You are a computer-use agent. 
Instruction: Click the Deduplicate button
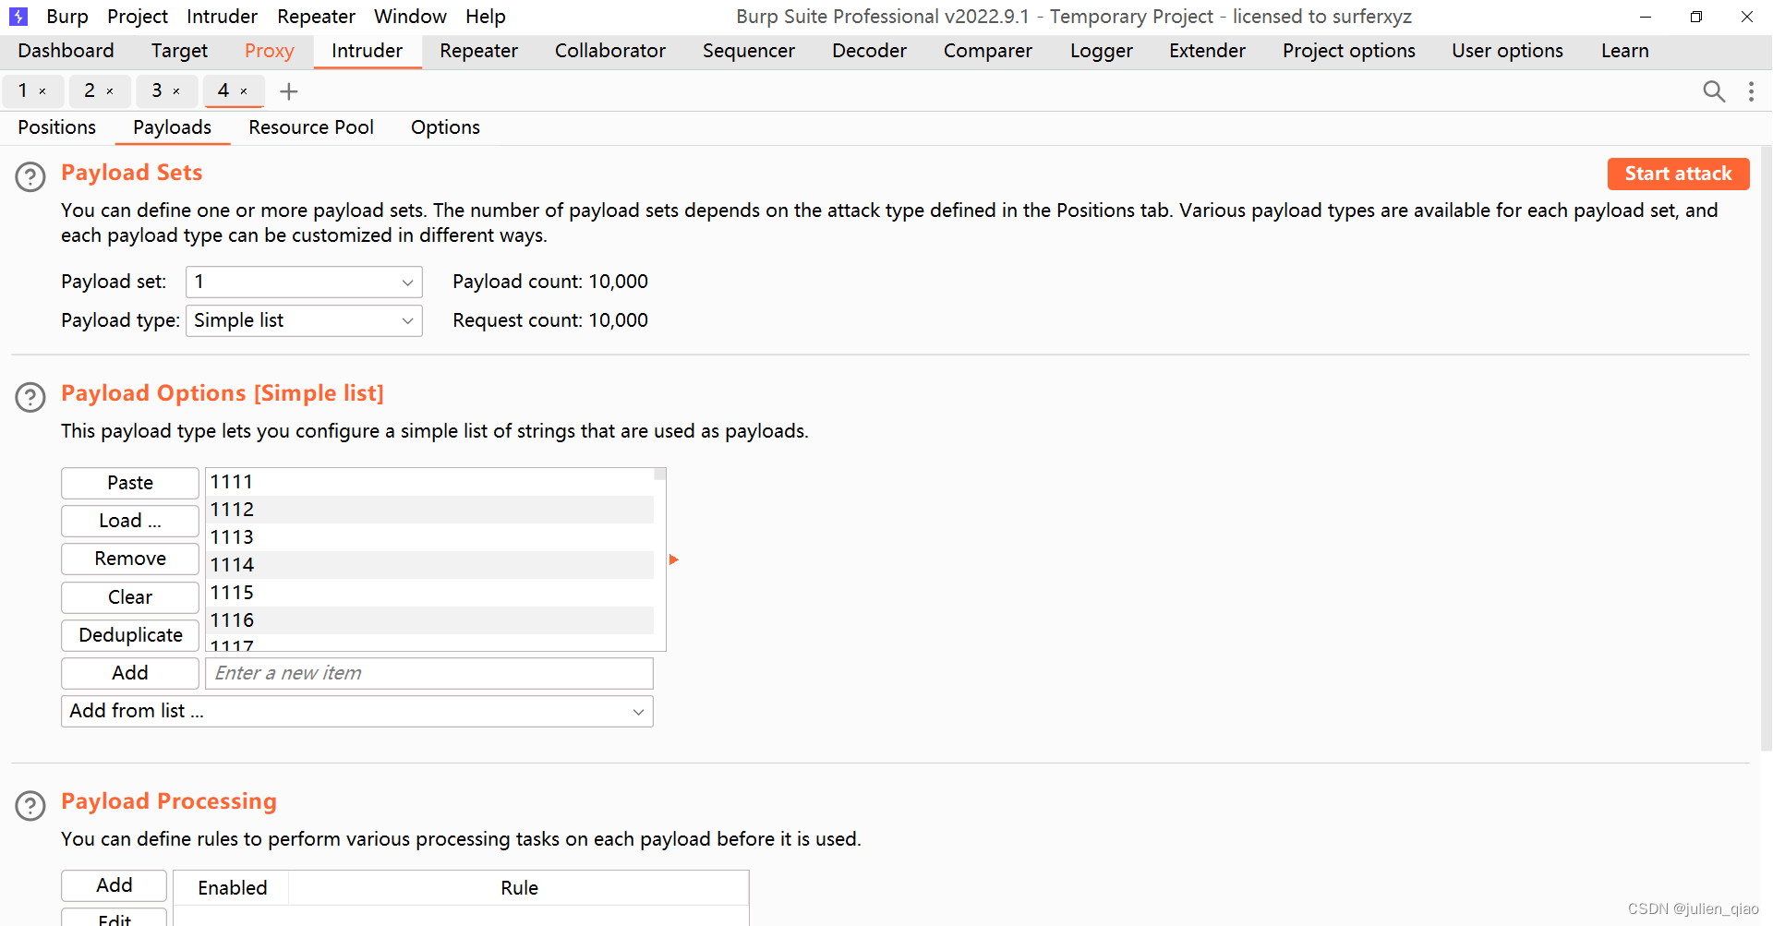130,635
